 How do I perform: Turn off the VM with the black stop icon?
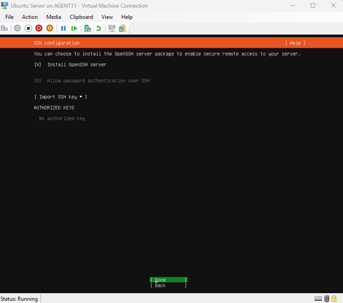pyautogui.click(x=28, y=28)
